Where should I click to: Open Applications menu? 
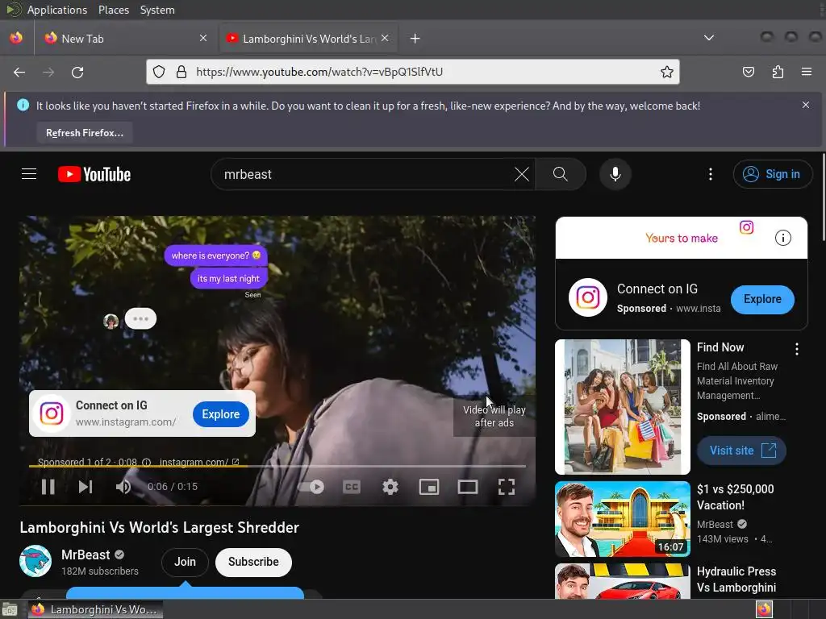57,10
